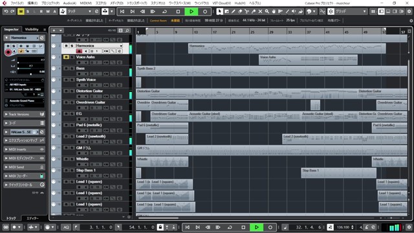Open the color menu dropdown arrow
The height and width of the screenshot is (233, 414).
click(314, 12)
